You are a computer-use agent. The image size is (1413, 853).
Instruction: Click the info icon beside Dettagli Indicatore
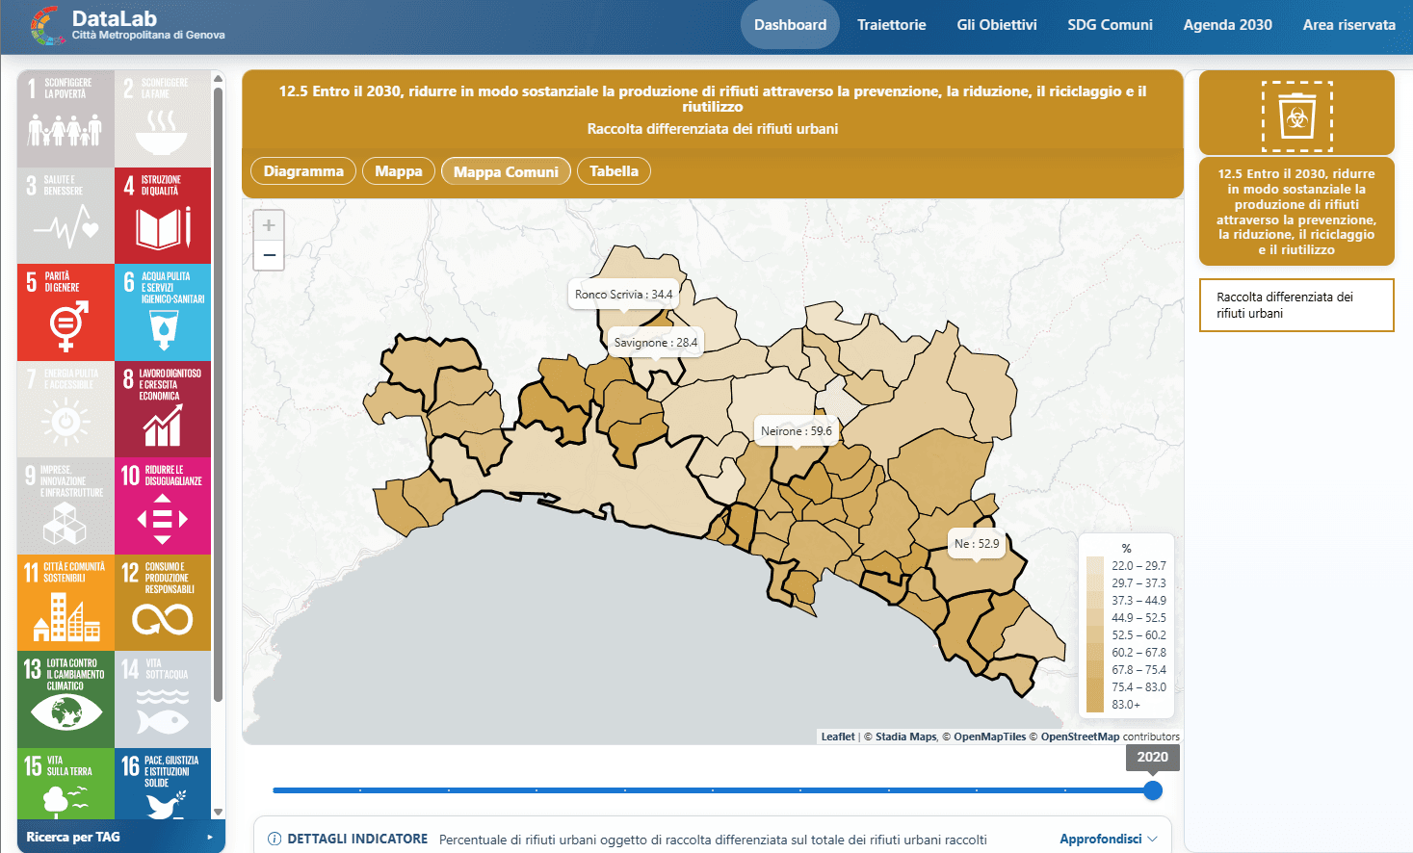(x=275, y=839)
